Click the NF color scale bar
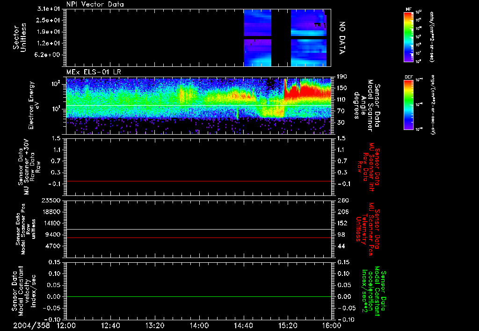Viewport: 479px width, 331px height. [408, 37]
